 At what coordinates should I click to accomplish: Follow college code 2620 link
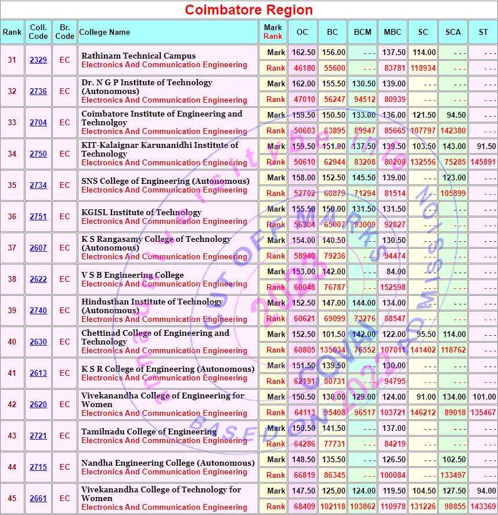point(38,405)
